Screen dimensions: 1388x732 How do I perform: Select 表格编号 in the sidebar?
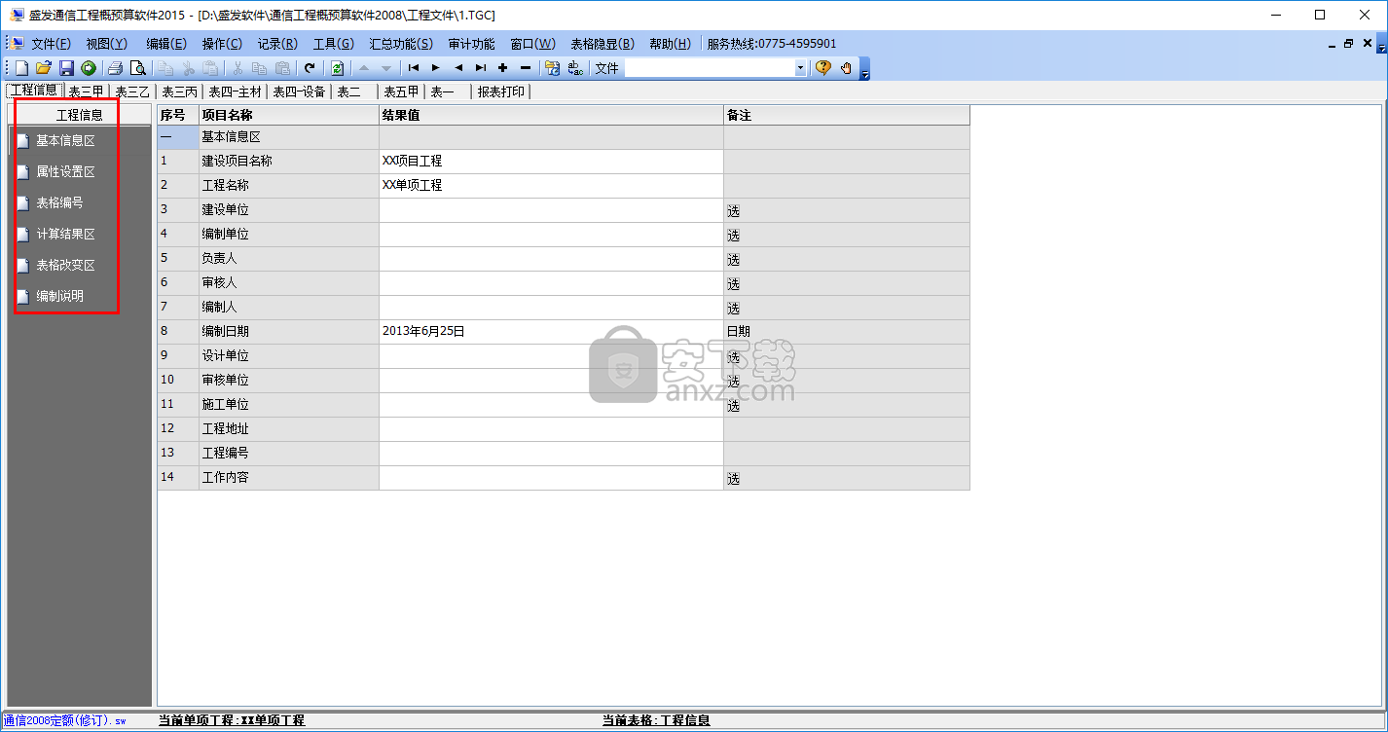[59, 203]
